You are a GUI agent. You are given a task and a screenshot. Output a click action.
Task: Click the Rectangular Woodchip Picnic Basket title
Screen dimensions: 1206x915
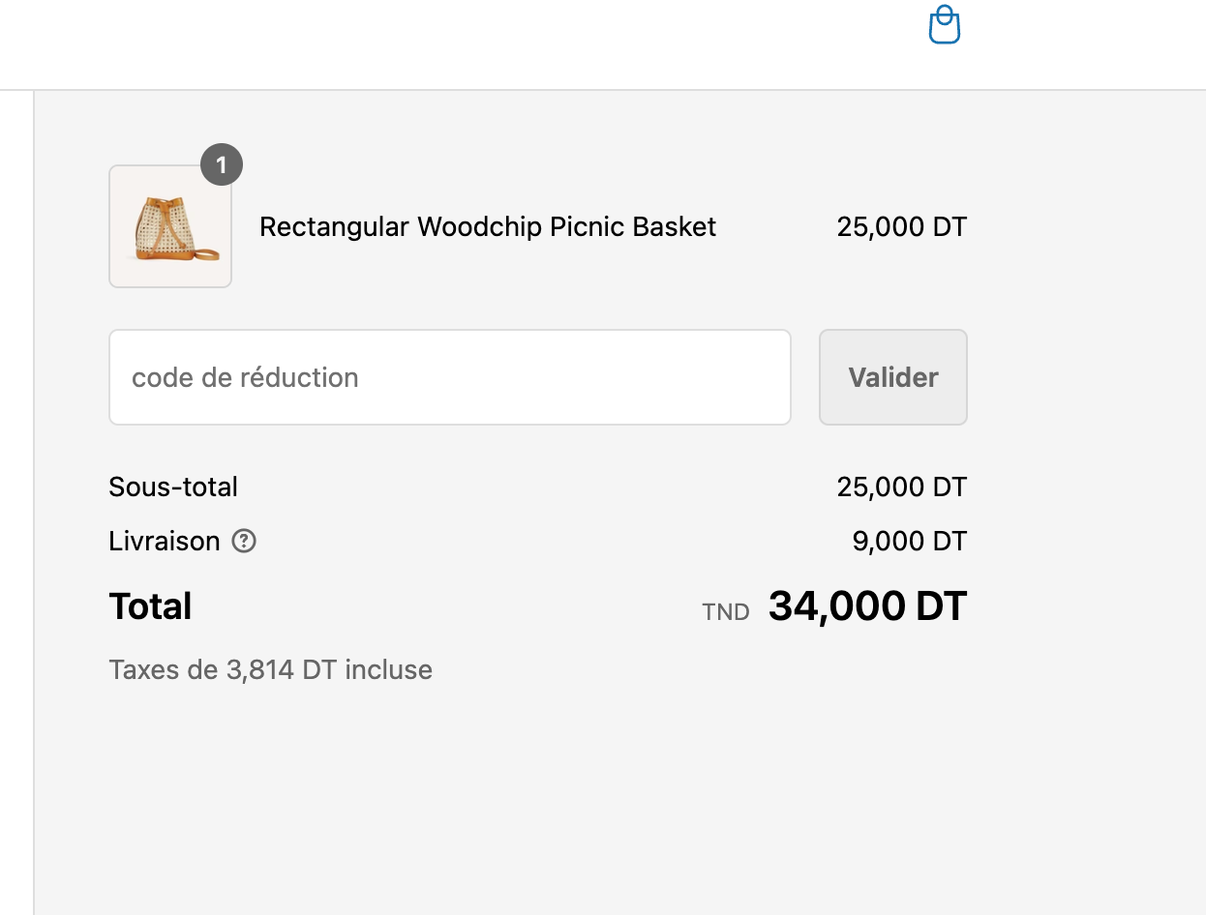coord(488,227)
